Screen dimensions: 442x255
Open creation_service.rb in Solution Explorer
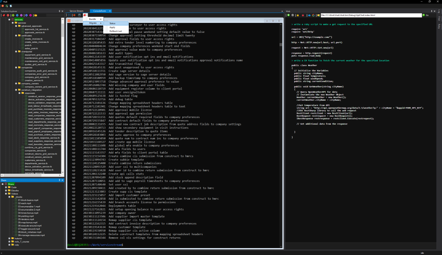click(33, 80)
